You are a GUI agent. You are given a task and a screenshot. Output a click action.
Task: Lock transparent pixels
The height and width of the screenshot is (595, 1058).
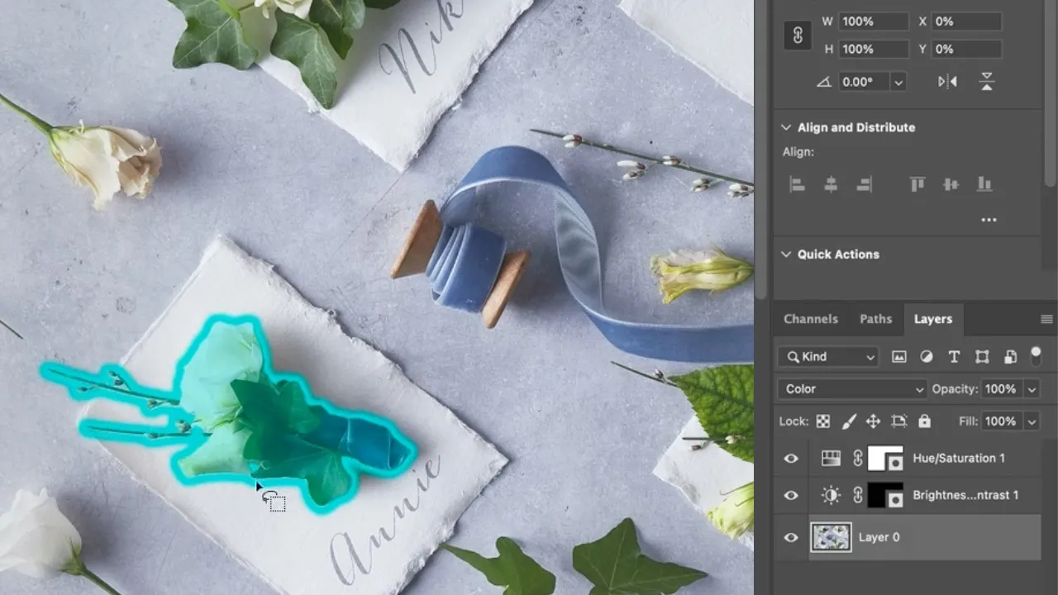(x=823, y=421)
